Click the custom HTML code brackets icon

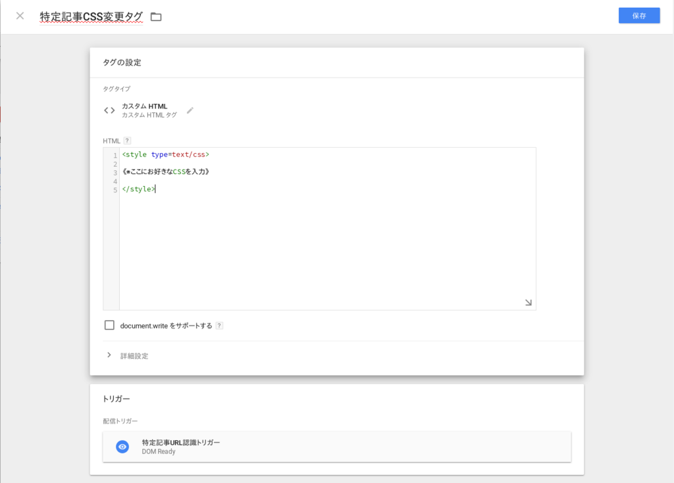[109, 110]
